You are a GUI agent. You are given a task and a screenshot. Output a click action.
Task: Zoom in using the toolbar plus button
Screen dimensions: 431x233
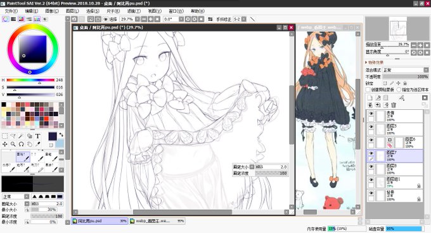pyautogui.click(x=151, y=19)
